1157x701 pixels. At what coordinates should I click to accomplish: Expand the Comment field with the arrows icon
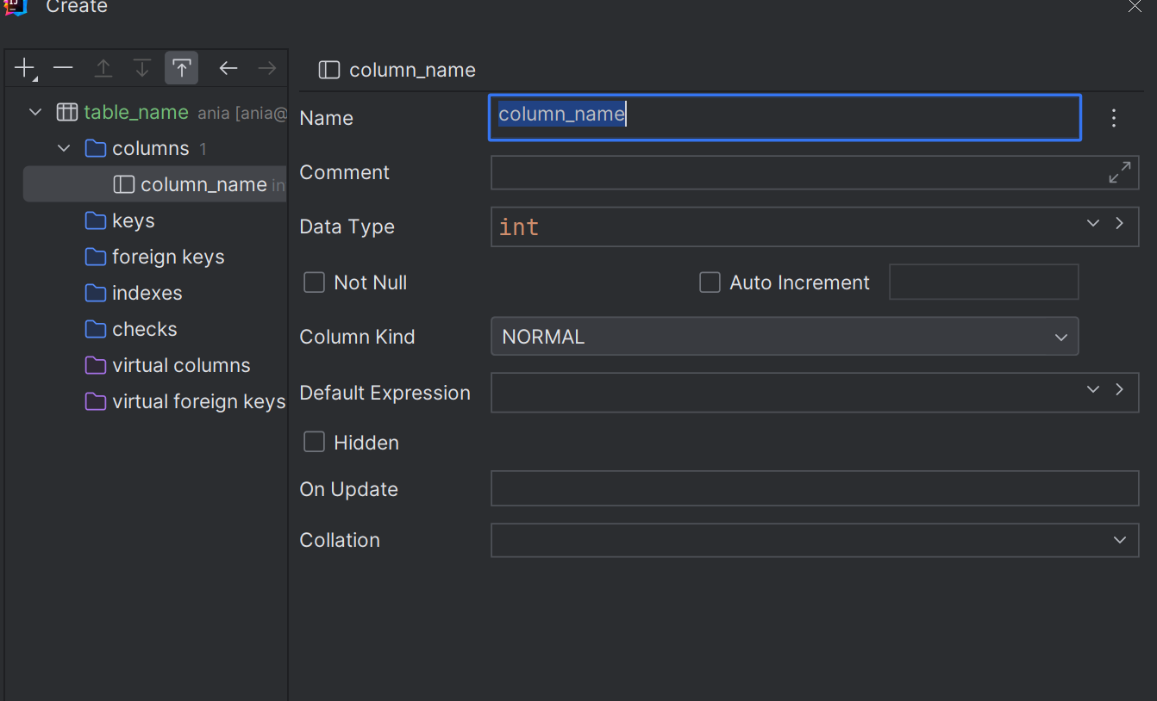1119,172
